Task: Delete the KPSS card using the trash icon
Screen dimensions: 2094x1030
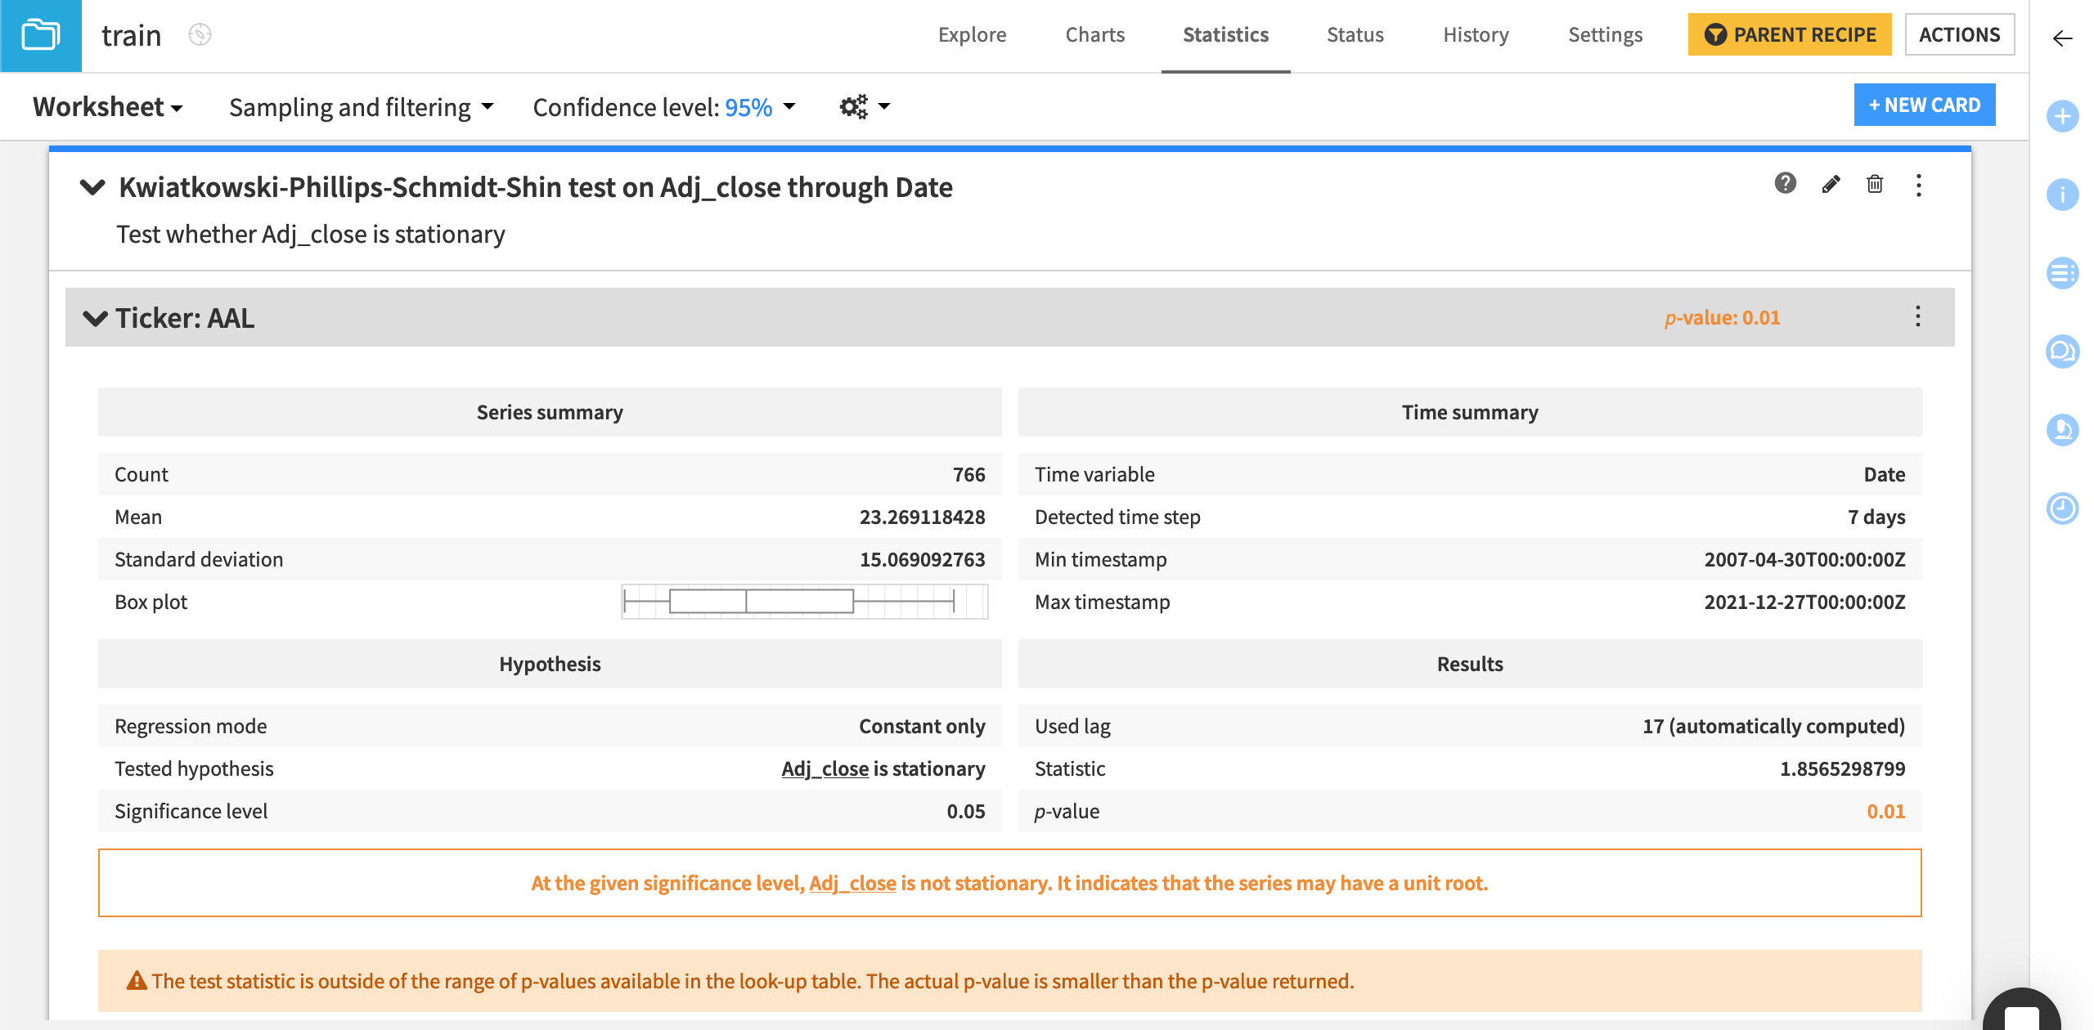Action: coord(1875,186)
